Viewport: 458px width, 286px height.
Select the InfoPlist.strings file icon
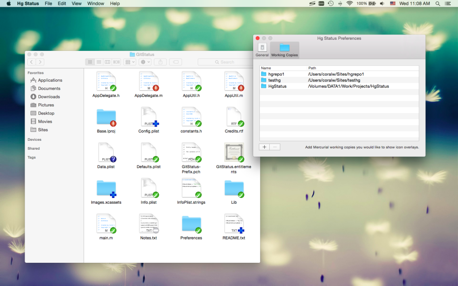191,188
